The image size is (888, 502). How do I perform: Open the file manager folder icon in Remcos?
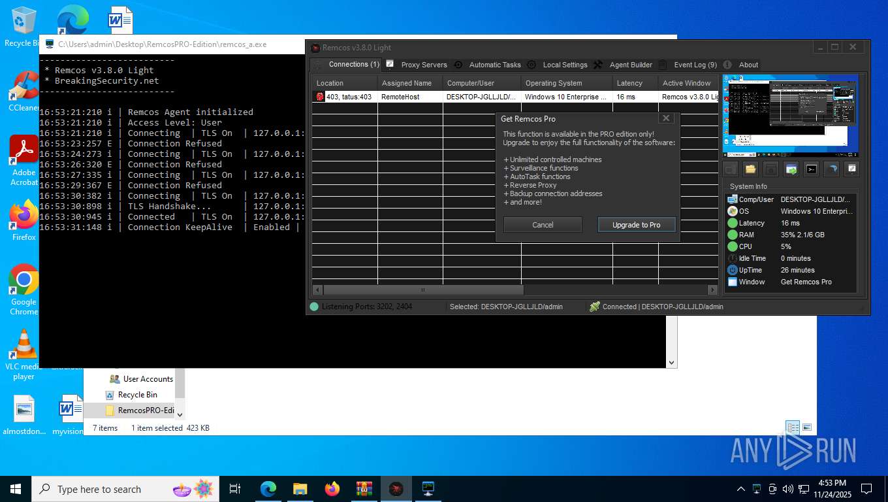(750, 169)
